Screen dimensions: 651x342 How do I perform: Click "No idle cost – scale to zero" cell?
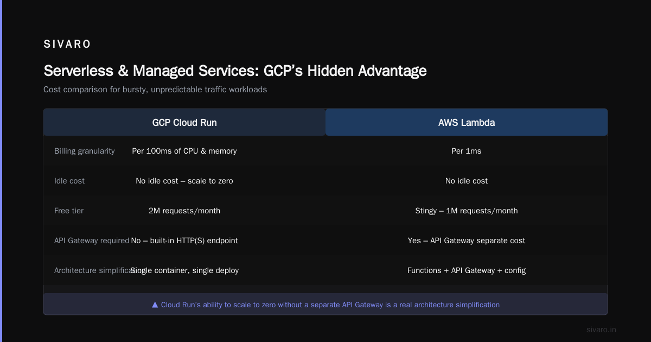[184, 181]
